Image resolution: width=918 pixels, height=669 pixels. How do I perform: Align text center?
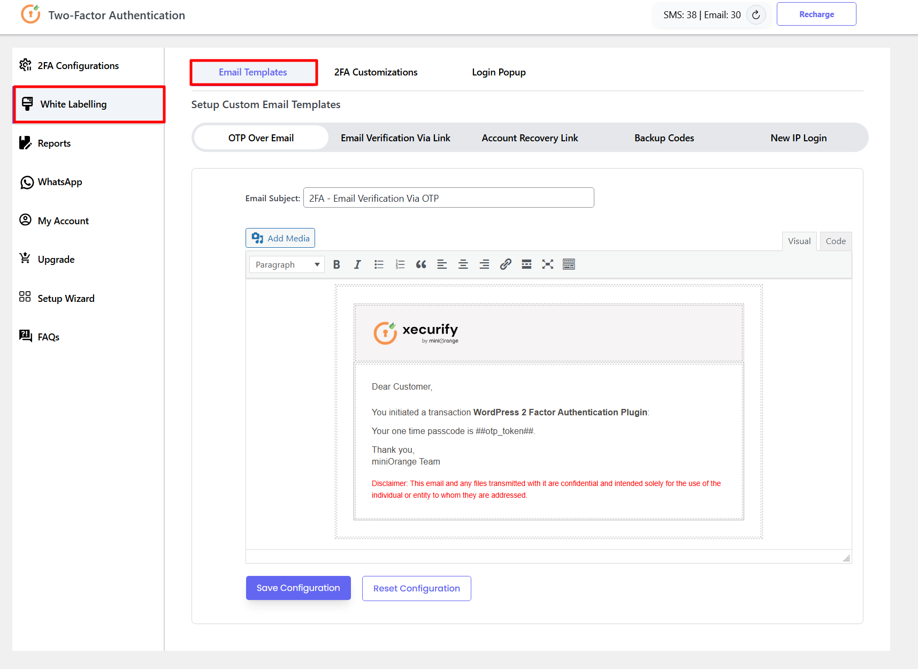(463, 264)
